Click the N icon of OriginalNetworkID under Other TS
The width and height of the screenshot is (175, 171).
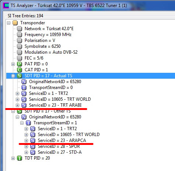click(24, 117)
